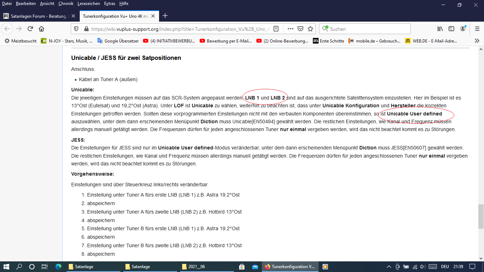Toggle reader view icon in address bar
484x272 pixels.
click(276, 29)
